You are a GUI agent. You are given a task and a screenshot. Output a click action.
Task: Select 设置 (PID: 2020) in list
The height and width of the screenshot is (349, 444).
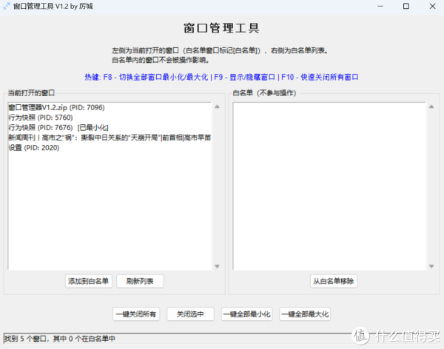tap(34, 147)
